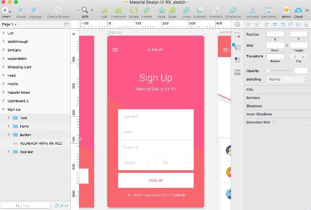Enable the Gaussian Blur checkbox
Viewport: 311px width, 210px height.
click(306, 122)
